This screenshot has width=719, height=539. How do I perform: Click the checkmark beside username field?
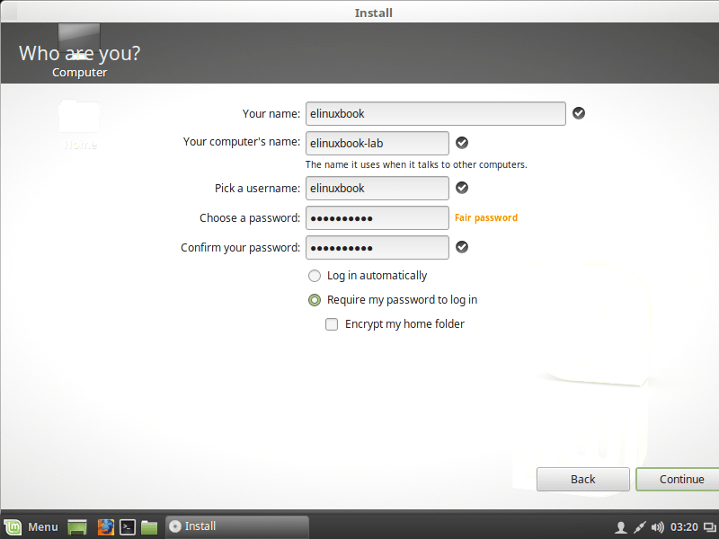(462, 188)
